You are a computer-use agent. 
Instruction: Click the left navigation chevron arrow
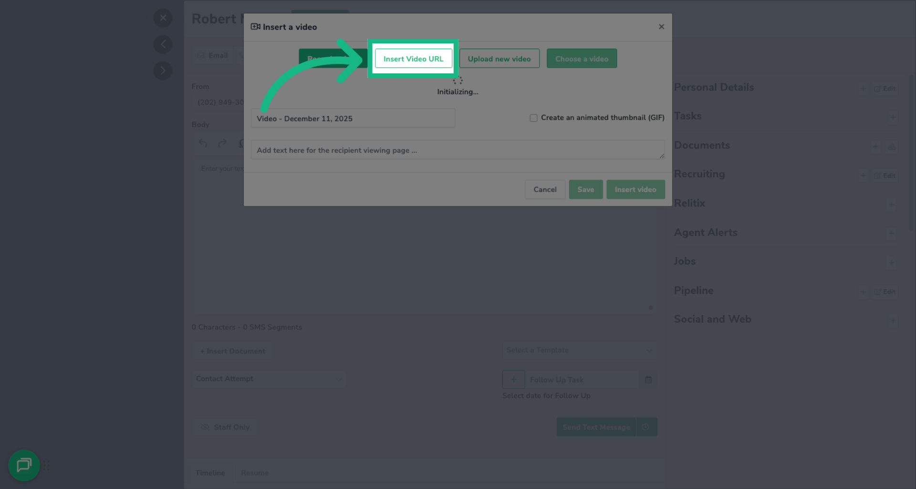click(163, 44)
